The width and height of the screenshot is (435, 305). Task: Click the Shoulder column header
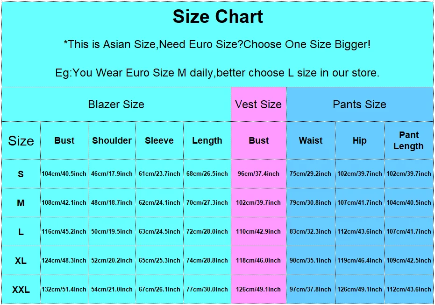tap(112, 140)
